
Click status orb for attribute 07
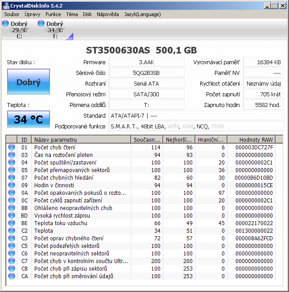pyautogui.click(x=12, y=178)
